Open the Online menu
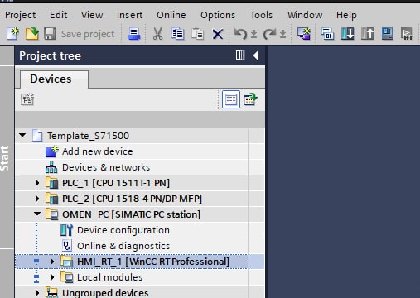This screenshot has width=420, height=298. pos(171,15)
